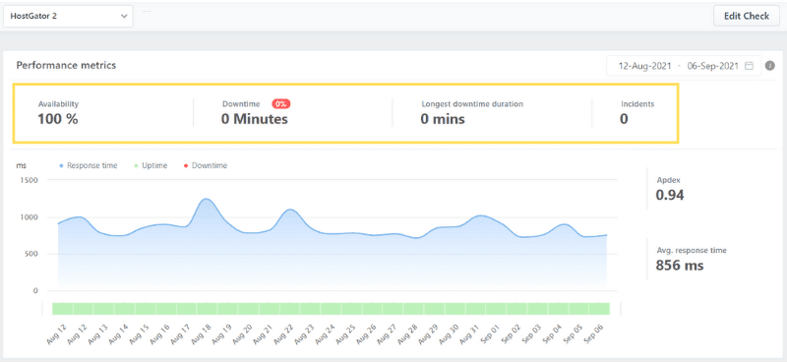The width and height of the screenshot is (787, 364).
Task: Open the calendar icon in date picker
Action: tap(749, 66)
